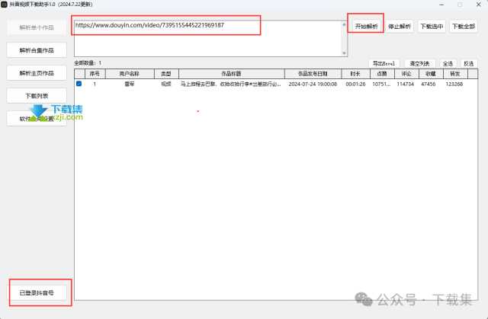Viewport: 488px width, 319px height.
Task: Click the 全部数量: 1 count label
Action: pyautogui.click(x=88, y=63)
